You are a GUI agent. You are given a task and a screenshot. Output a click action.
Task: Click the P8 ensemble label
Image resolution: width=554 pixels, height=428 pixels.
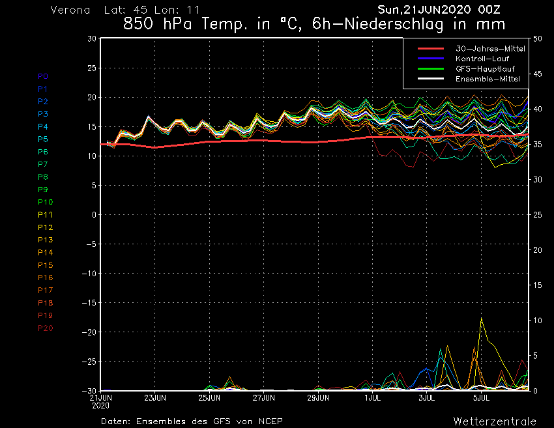43,177
